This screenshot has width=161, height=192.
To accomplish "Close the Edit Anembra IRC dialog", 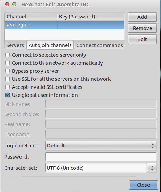I will (143, 185).
